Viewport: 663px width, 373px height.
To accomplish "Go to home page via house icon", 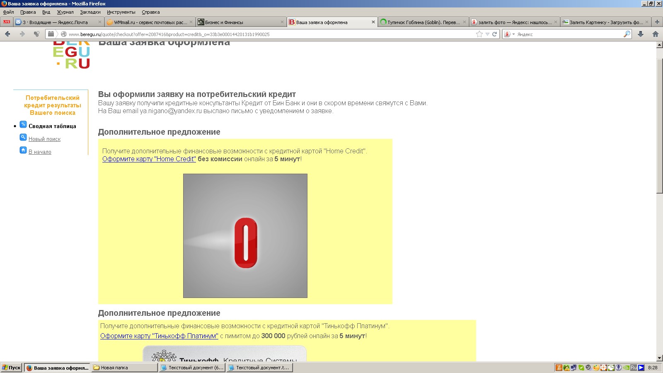I will pos(656,34).
